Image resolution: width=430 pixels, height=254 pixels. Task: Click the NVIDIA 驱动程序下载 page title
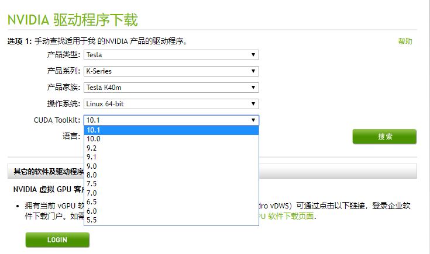click(73, 20)
